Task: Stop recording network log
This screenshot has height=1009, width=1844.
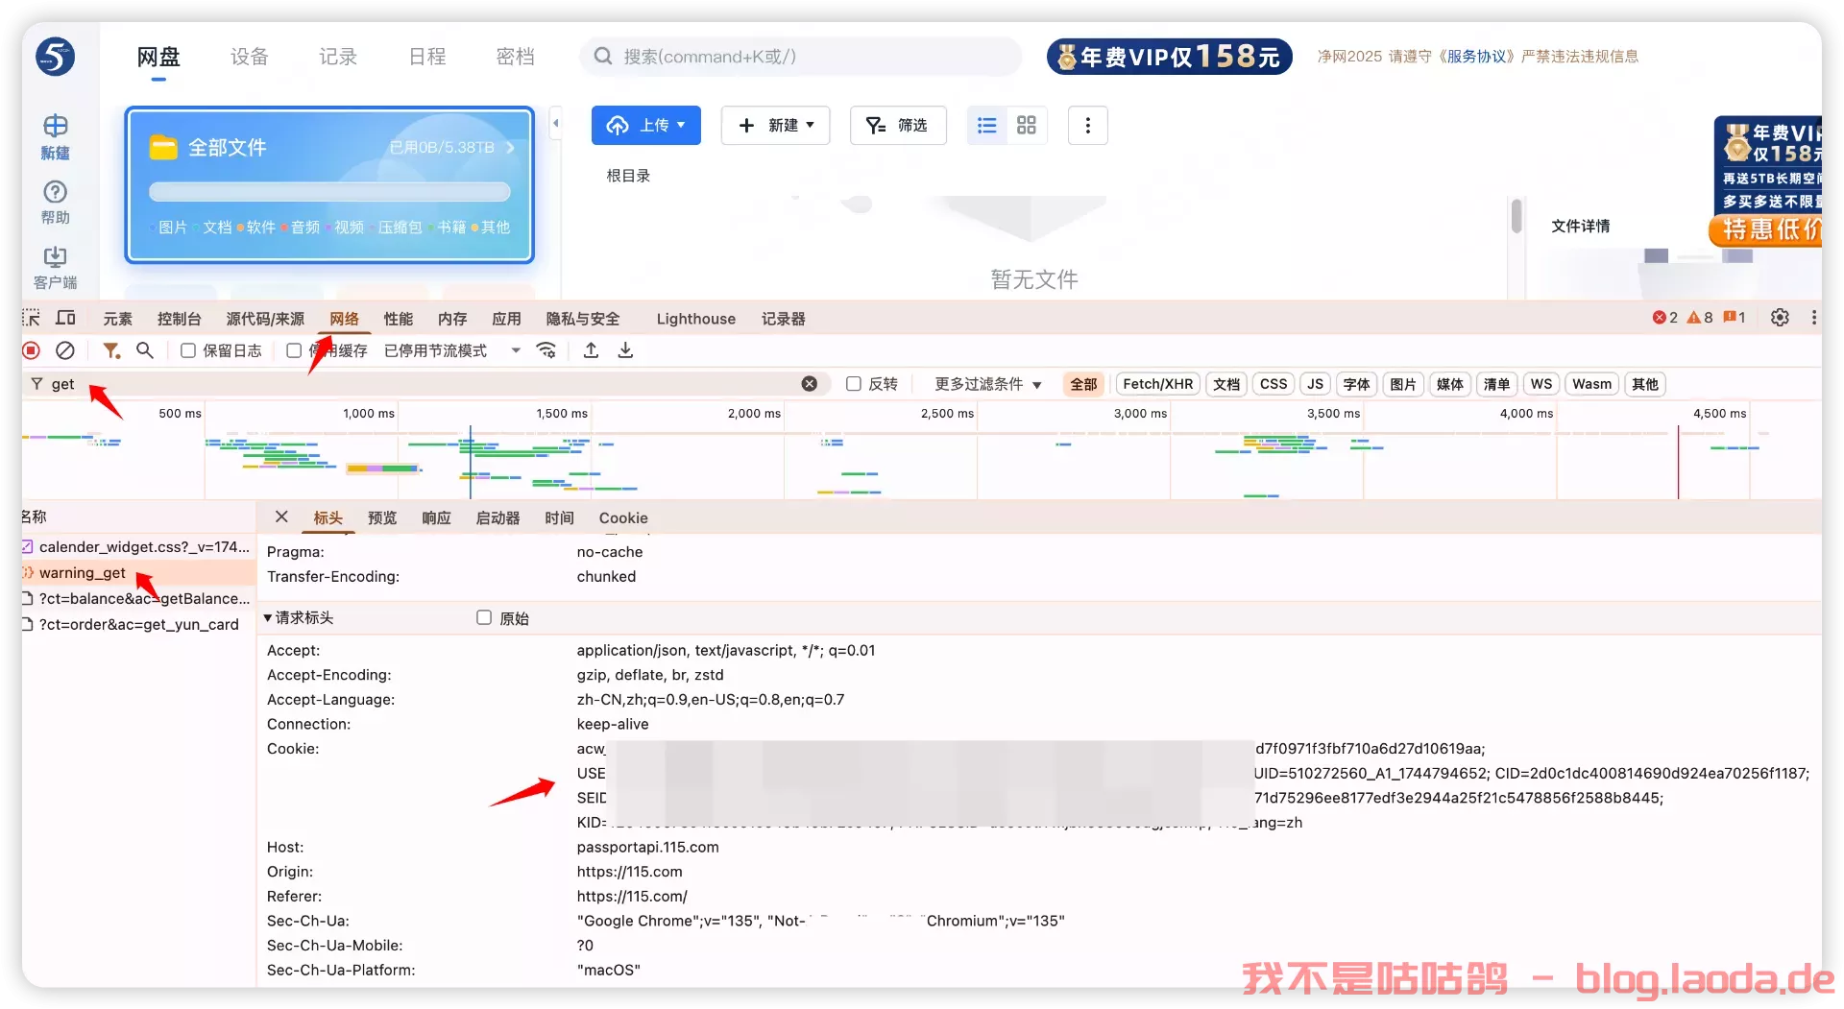Action: tap(32, 350)
